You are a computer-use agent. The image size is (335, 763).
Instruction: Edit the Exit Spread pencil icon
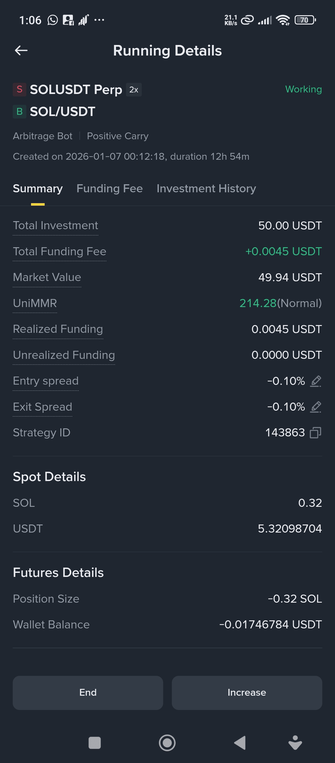coord(316,407)
